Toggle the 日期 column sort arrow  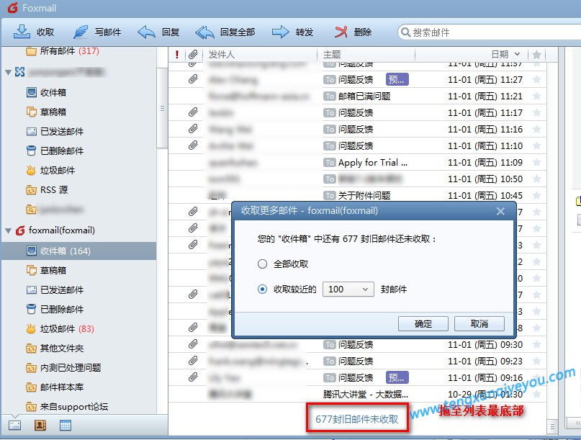(517, 54)
